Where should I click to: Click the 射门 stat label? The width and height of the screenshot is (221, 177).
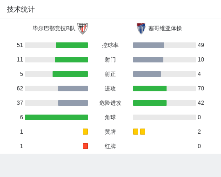click(x=110, y=60)
